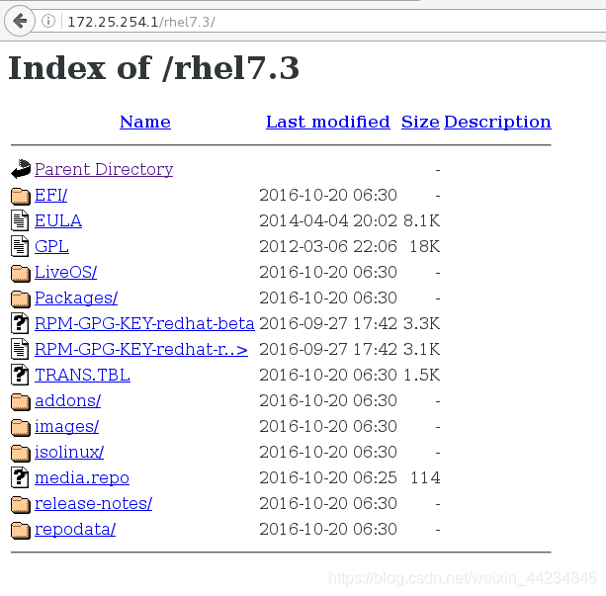Click GPL's date '2012-03-06 22:06'
The height and width of the screenshot is (596, 606).
coord(328,246)
